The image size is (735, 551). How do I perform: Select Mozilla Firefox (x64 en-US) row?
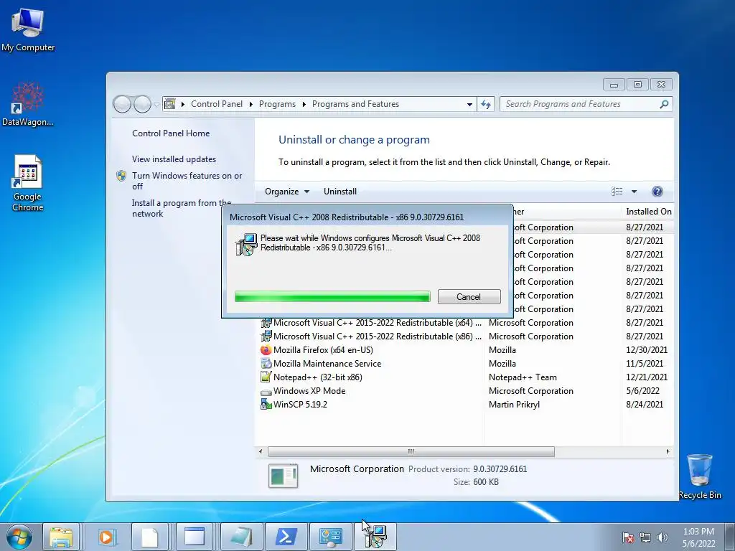pyautogui.click(x=464, y=350)
